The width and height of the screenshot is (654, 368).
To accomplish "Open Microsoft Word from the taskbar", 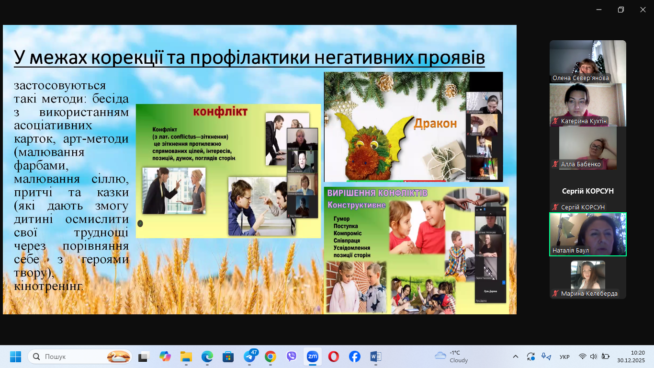I will pyautogui.click(x=376, y=356).
